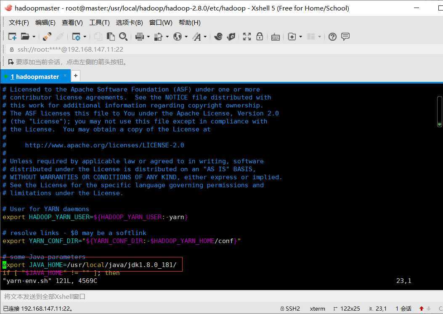Expand the Open session dropdown arrow
Image resolution: width=443 pixels, height=314 pixels.
tap(34, 37)
